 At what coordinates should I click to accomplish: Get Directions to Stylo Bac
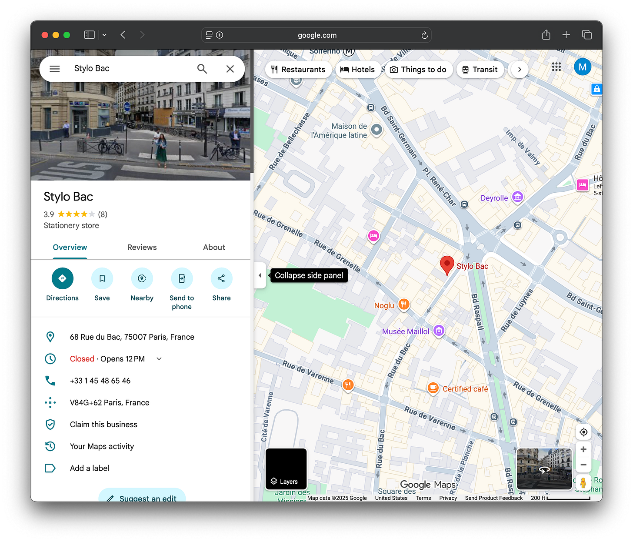[63, 285]
